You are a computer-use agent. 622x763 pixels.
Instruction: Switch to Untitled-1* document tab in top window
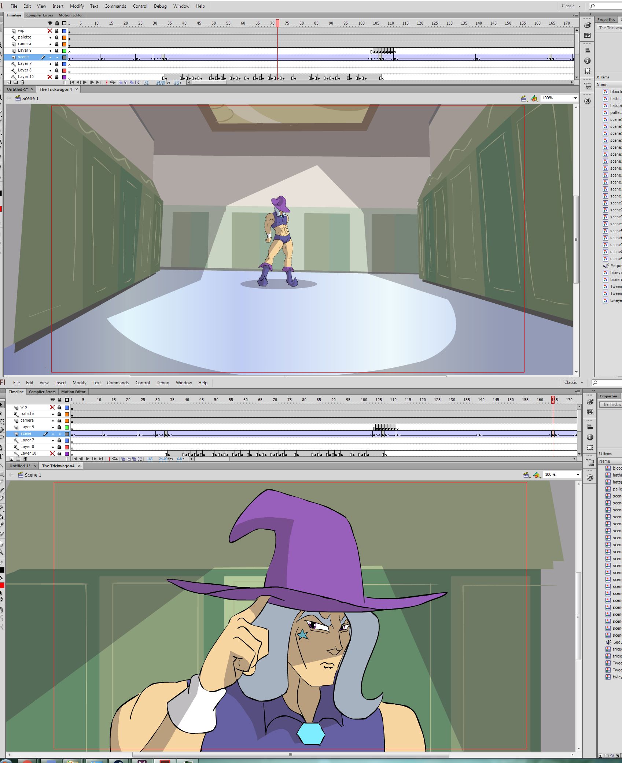(17, 89)
